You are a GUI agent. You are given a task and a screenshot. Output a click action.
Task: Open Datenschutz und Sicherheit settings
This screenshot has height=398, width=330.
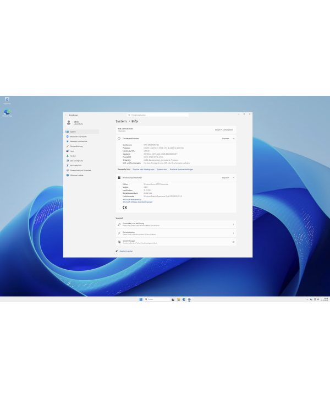pos(82,170)
